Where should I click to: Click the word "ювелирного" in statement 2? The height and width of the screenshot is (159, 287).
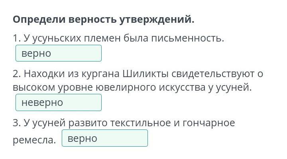(x=126, y=87)
